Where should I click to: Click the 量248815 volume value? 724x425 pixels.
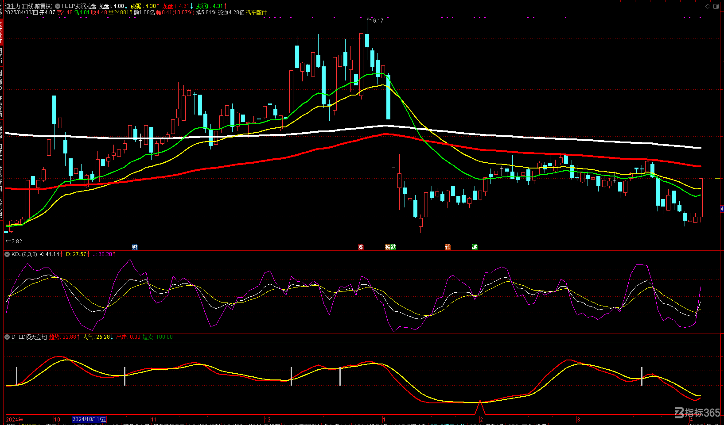coord(121,12)
